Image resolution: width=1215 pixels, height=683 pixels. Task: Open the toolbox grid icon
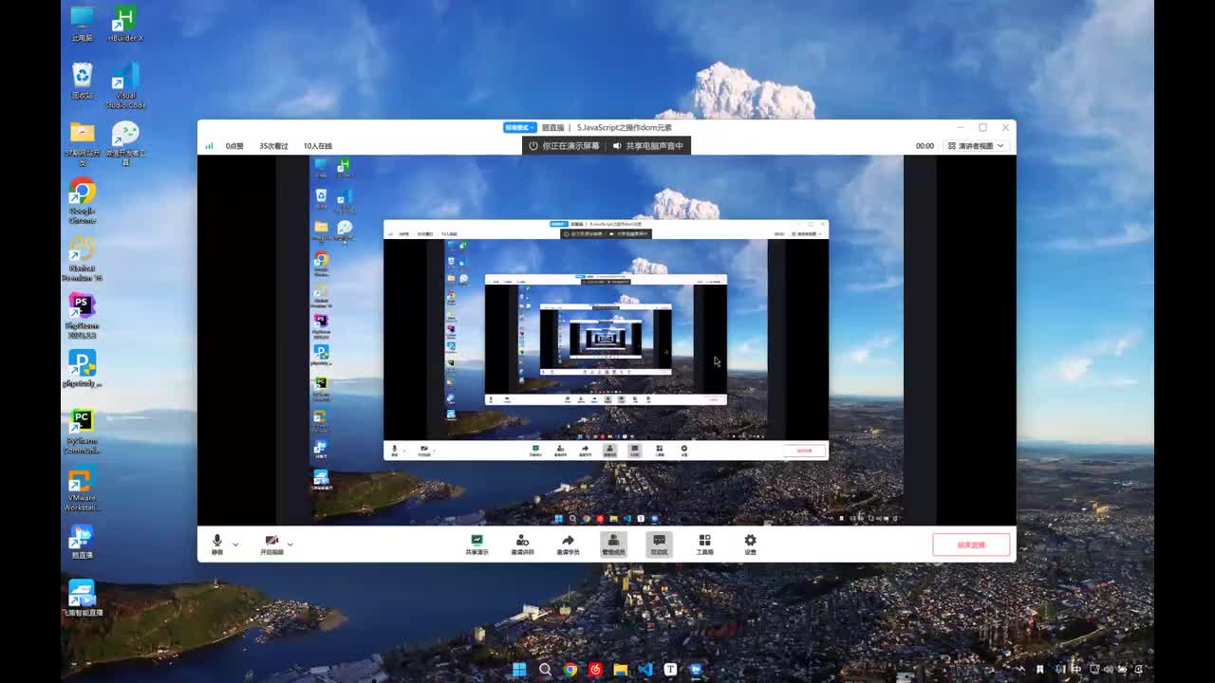pos(704,544)
